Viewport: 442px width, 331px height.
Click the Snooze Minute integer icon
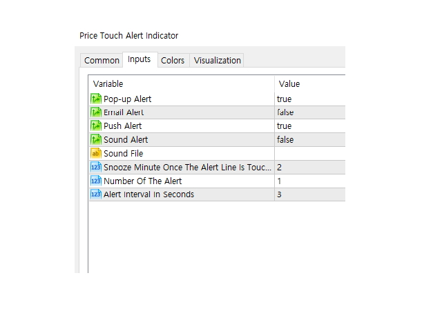tap(96, 167)
